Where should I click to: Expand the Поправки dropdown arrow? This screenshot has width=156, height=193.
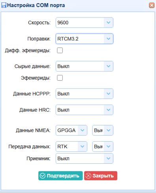point(108,39)
